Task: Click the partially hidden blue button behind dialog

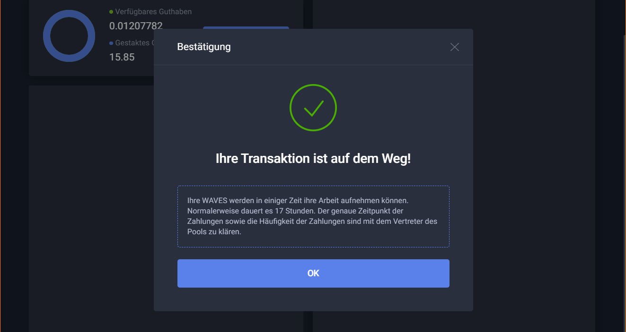Action: pyautogui.click(x=246, y=27)
